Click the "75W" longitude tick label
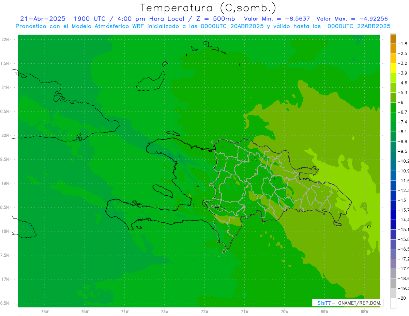The height and width of the screenshot is (316, 409). click(x=85, y=312)
